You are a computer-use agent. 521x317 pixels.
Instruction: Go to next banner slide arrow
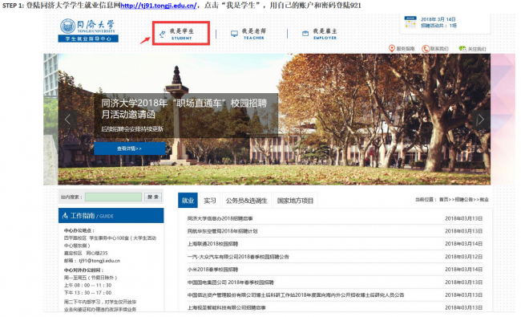(x=480, y=119)
